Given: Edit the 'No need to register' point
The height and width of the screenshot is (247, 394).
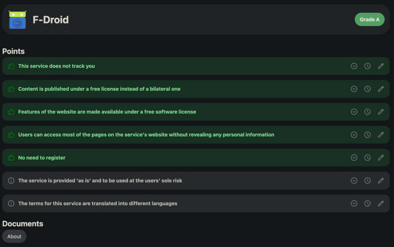Looking at the screenshot, I should point(381,157).
